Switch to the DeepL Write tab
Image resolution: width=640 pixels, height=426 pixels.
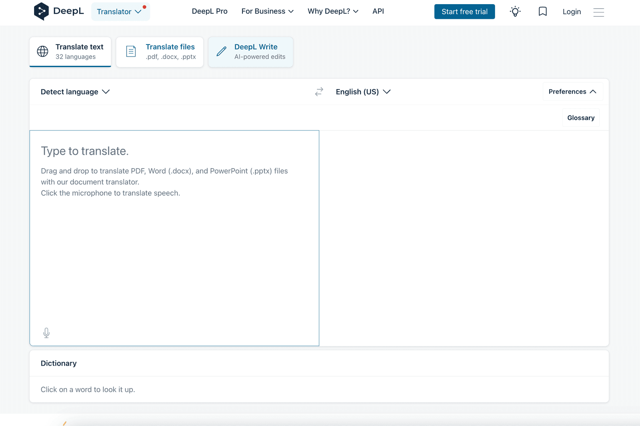[x=250, y=52]
